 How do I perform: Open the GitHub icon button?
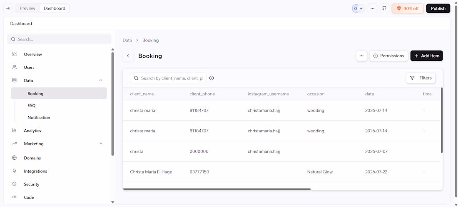point(384,8)
